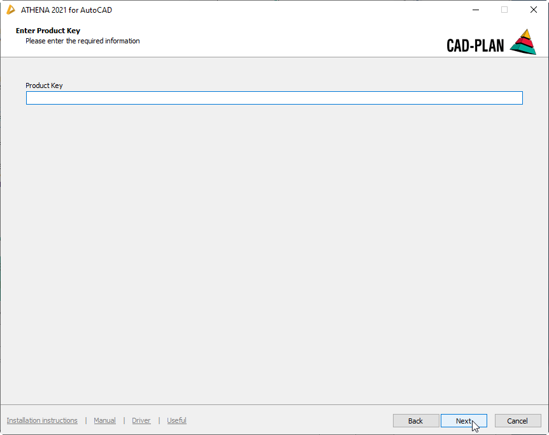Open the Useful link
This screenshot has height=435, width=549.
[176, 420]
